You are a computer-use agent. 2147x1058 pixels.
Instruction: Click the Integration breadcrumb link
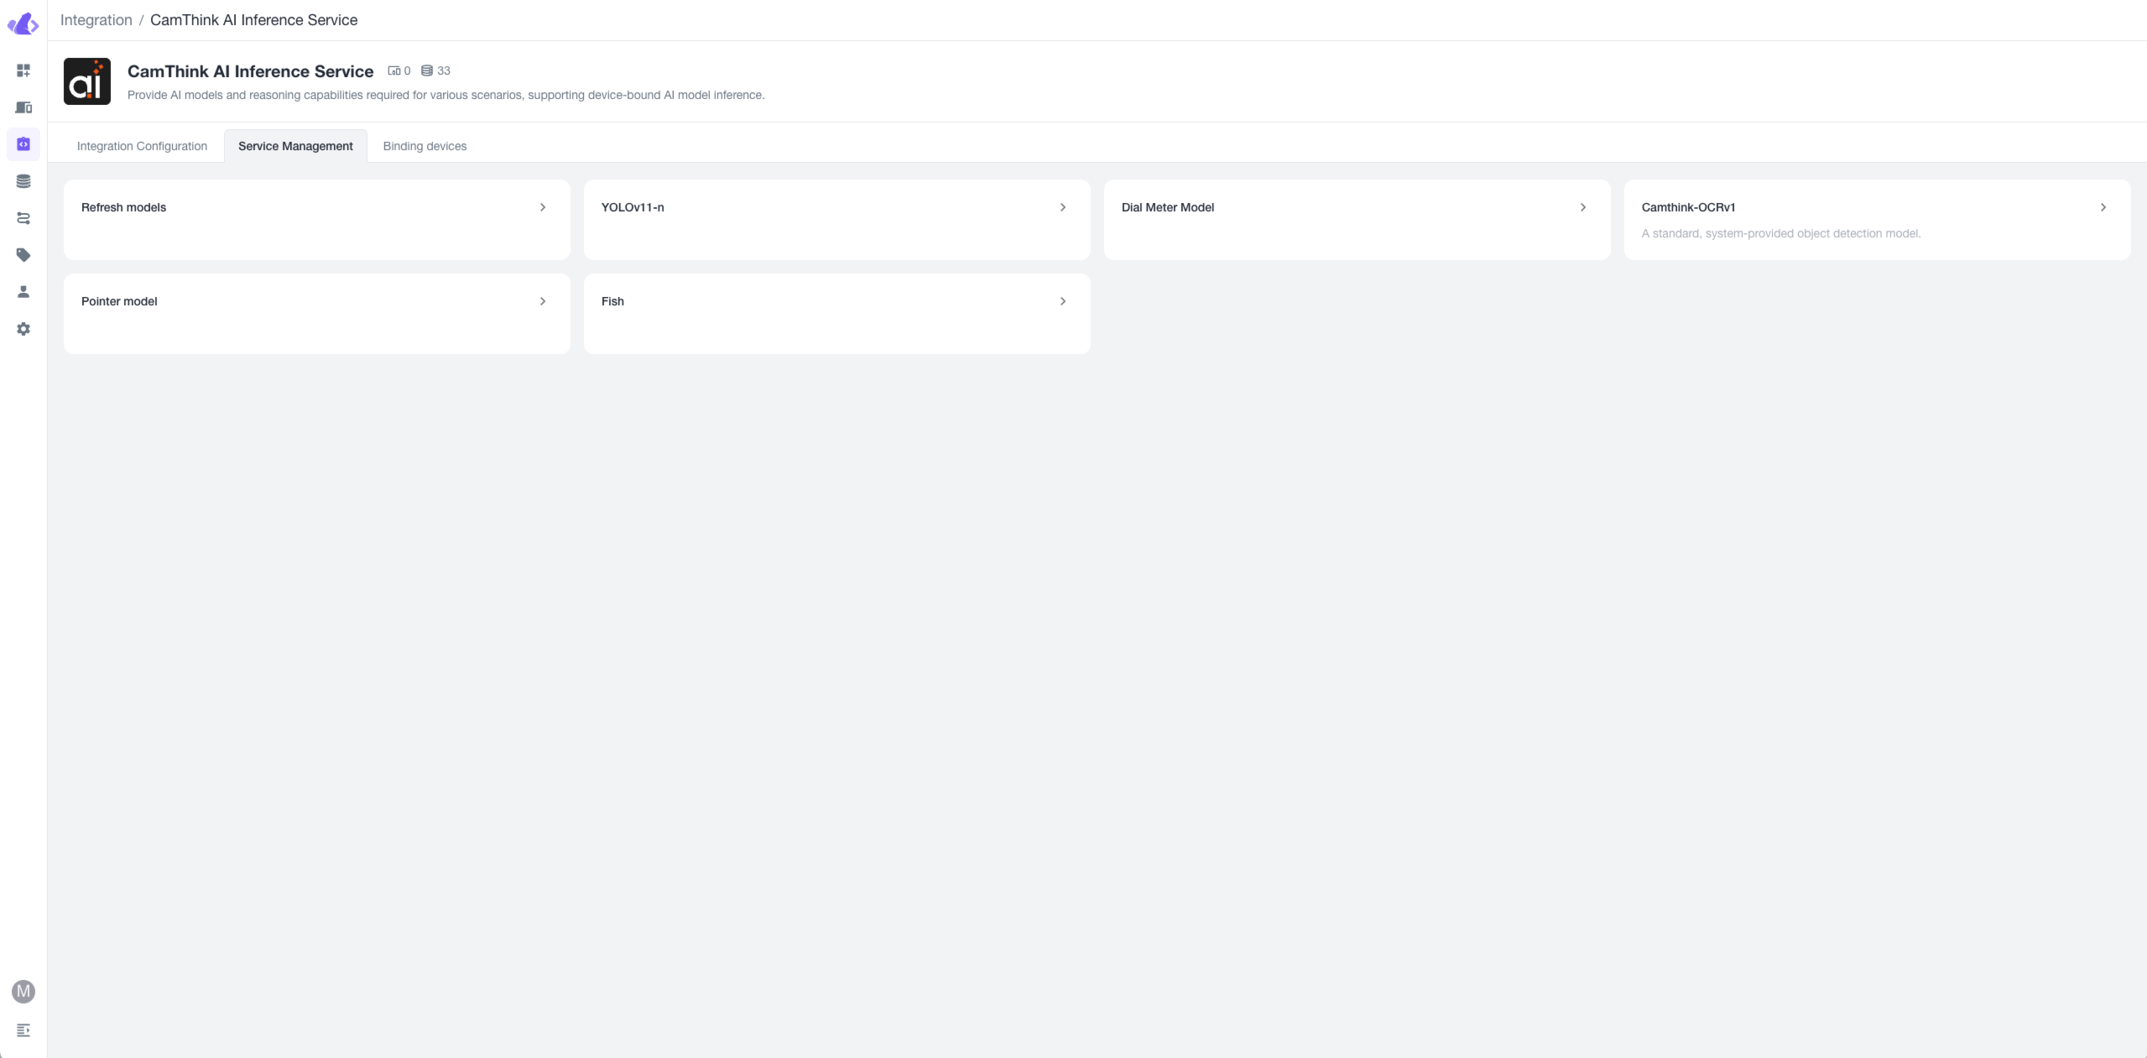pyautogui.click(x=96, y=19)
